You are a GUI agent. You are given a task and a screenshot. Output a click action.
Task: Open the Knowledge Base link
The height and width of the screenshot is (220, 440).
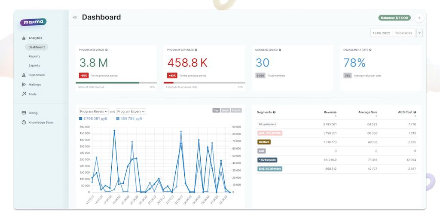tap(40, 122)
